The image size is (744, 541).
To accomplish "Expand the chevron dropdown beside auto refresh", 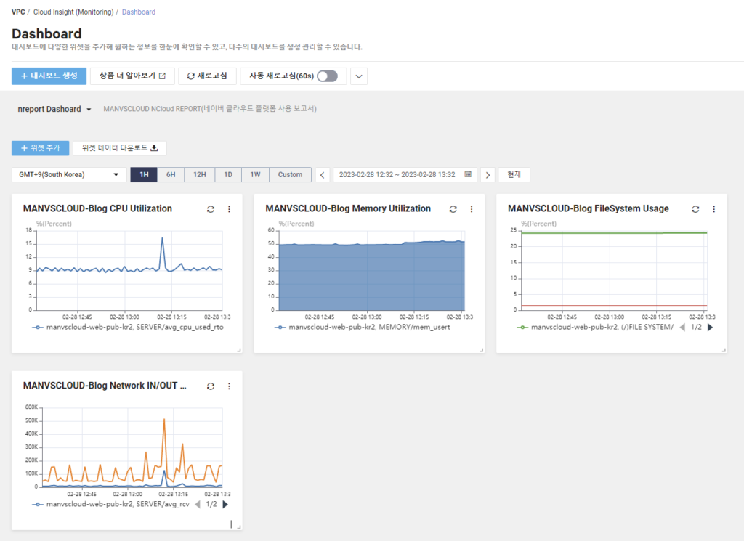I will (x=359, y=76).
